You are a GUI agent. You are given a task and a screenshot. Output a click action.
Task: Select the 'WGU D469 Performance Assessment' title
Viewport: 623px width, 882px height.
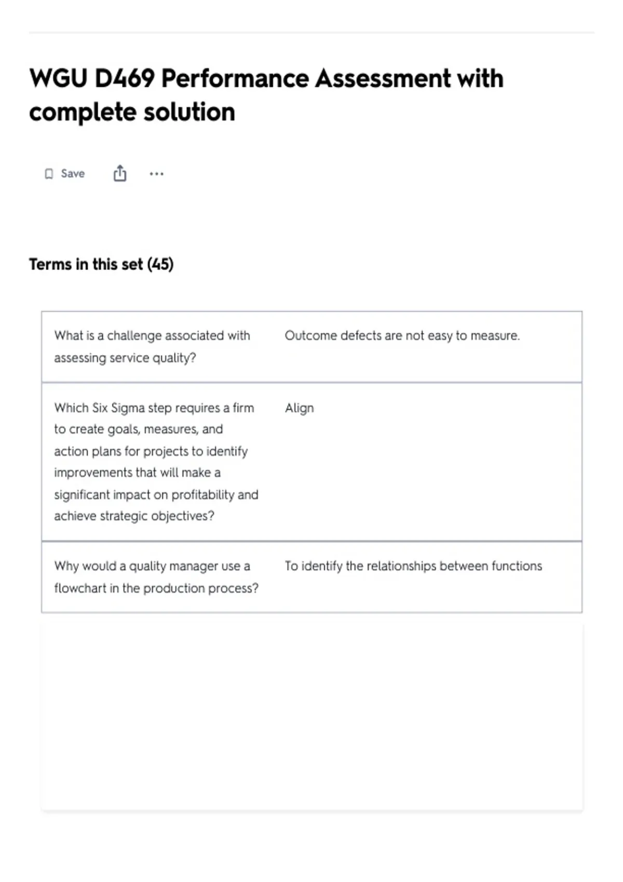point(266,79)
